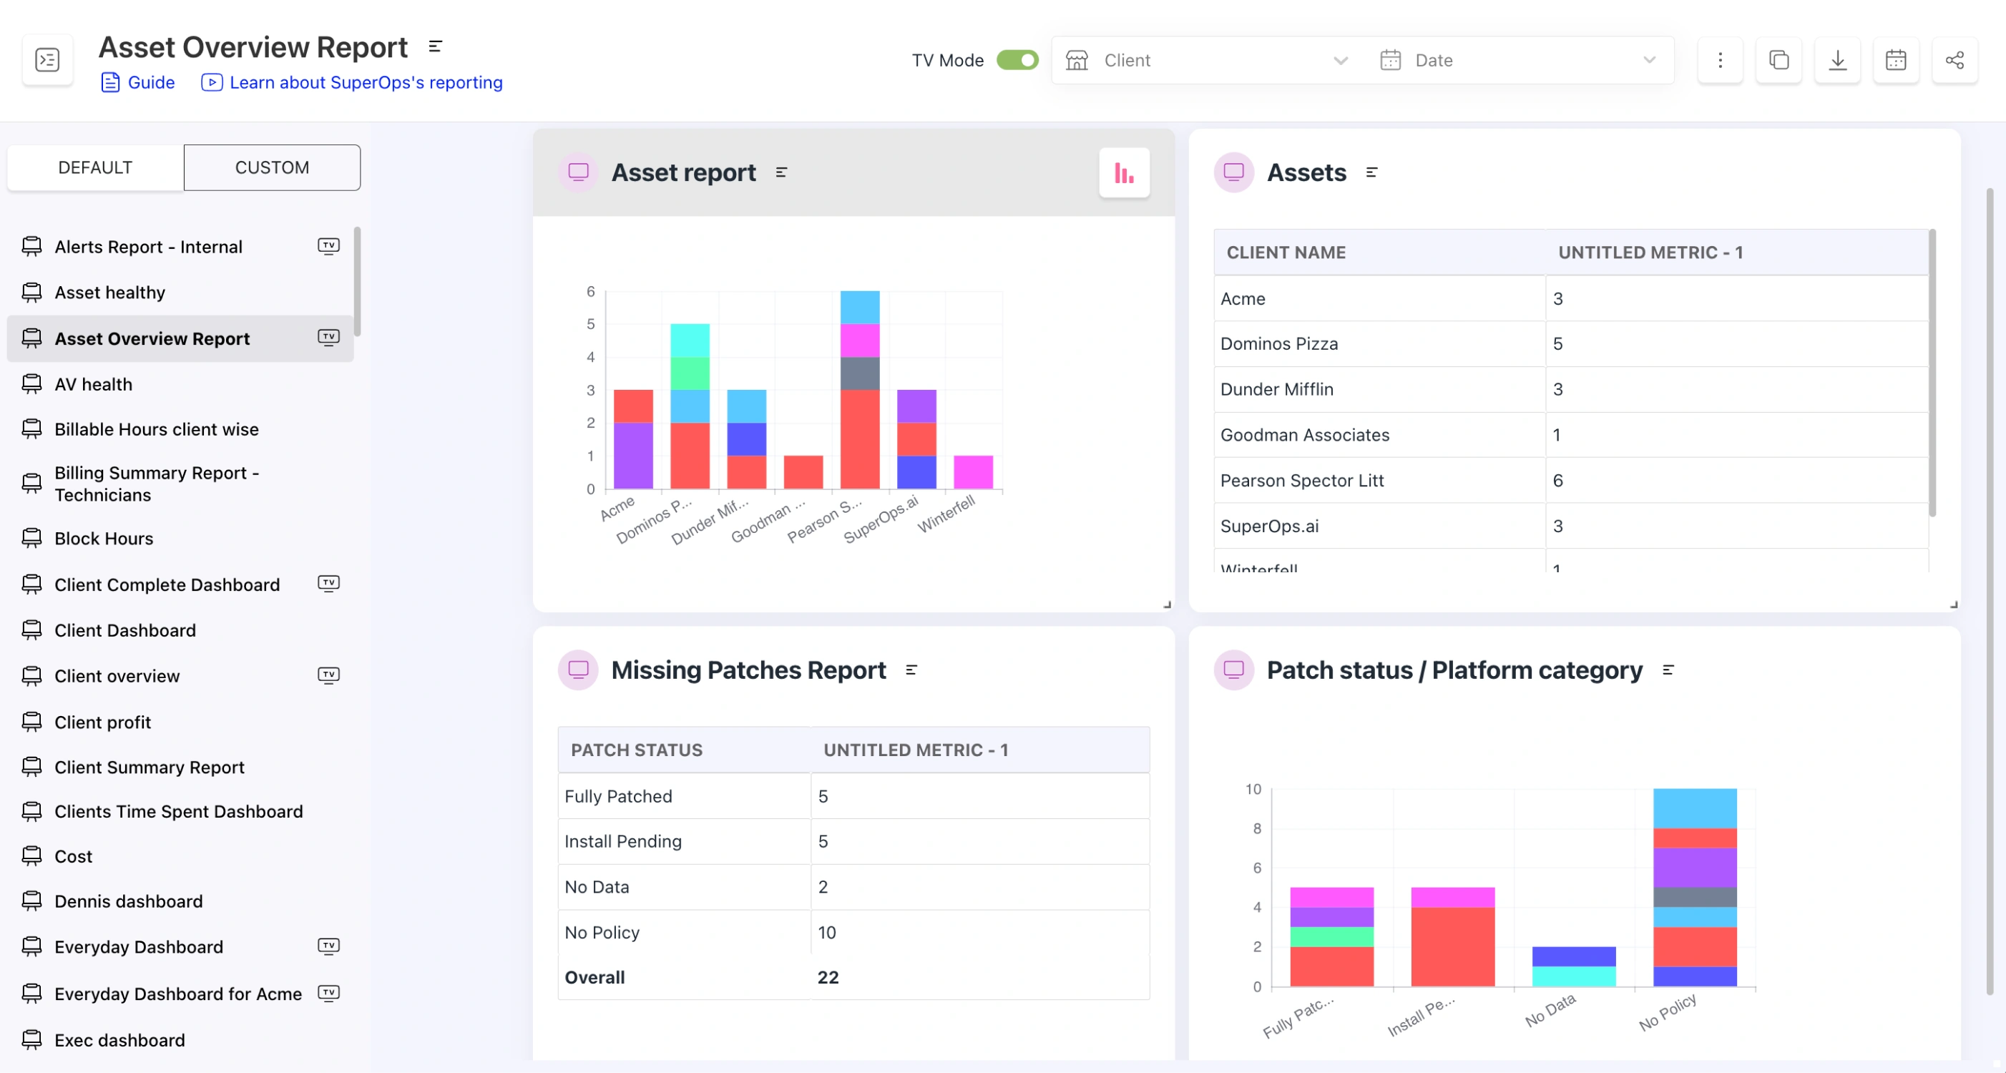Collapse the sidebar panel icon
2006x1073 pixels.
point(47,60)
